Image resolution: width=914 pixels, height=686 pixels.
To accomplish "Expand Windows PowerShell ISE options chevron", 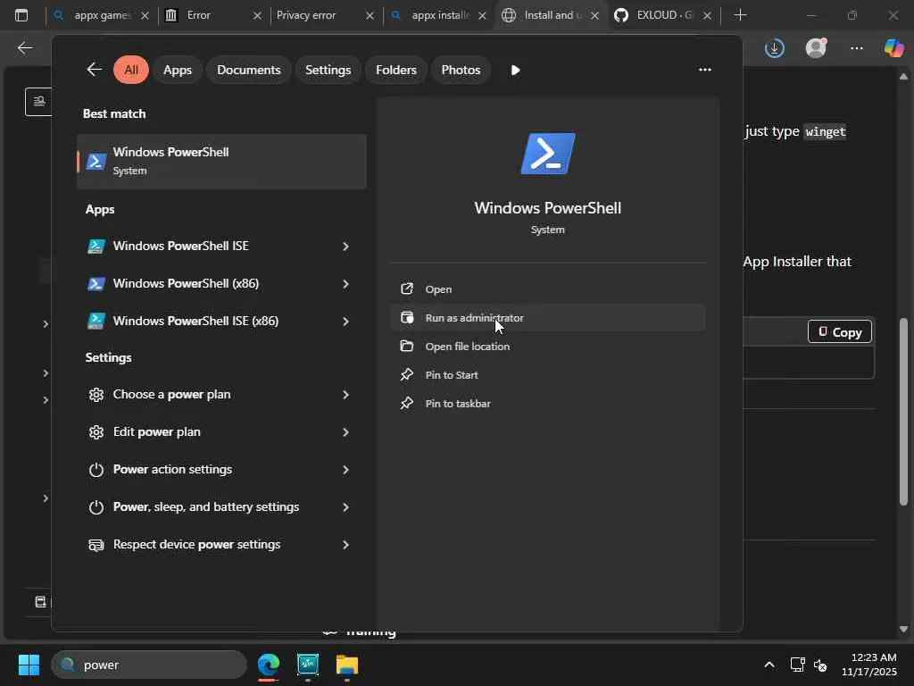I will [x=345, y=247].
